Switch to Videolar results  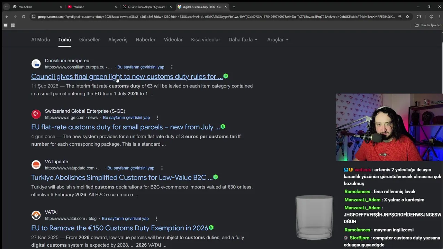[x=173, y=40]
